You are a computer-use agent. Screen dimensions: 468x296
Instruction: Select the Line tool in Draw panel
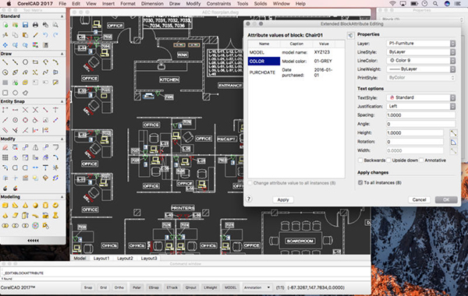[5, 62]
